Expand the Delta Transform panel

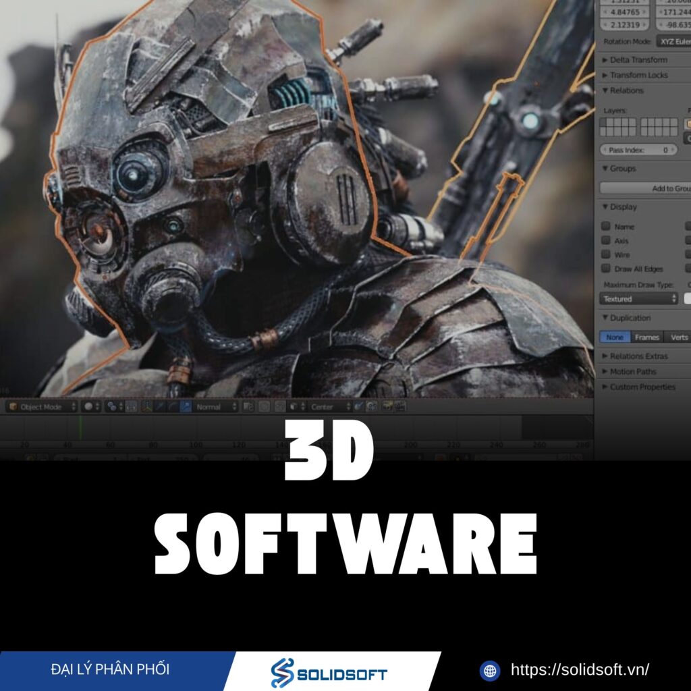point(634,60)
